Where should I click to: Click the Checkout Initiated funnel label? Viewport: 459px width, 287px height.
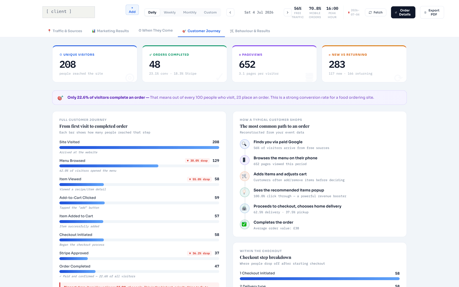pyautogui.click(x=76, y=235)
